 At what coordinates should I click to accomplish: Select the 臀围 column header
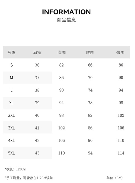click(120, 52)
